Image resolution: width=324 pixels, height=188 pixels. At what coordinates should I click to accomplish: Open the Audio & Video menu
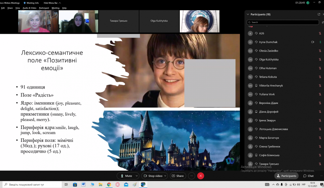[x=30, y=8]
